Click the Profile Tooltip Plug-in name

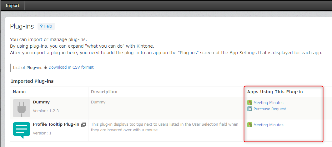coord(56,124)
